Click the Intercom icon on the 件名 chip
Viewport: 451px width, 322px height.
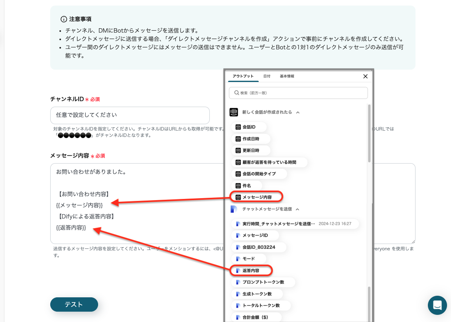click(238, 186)
